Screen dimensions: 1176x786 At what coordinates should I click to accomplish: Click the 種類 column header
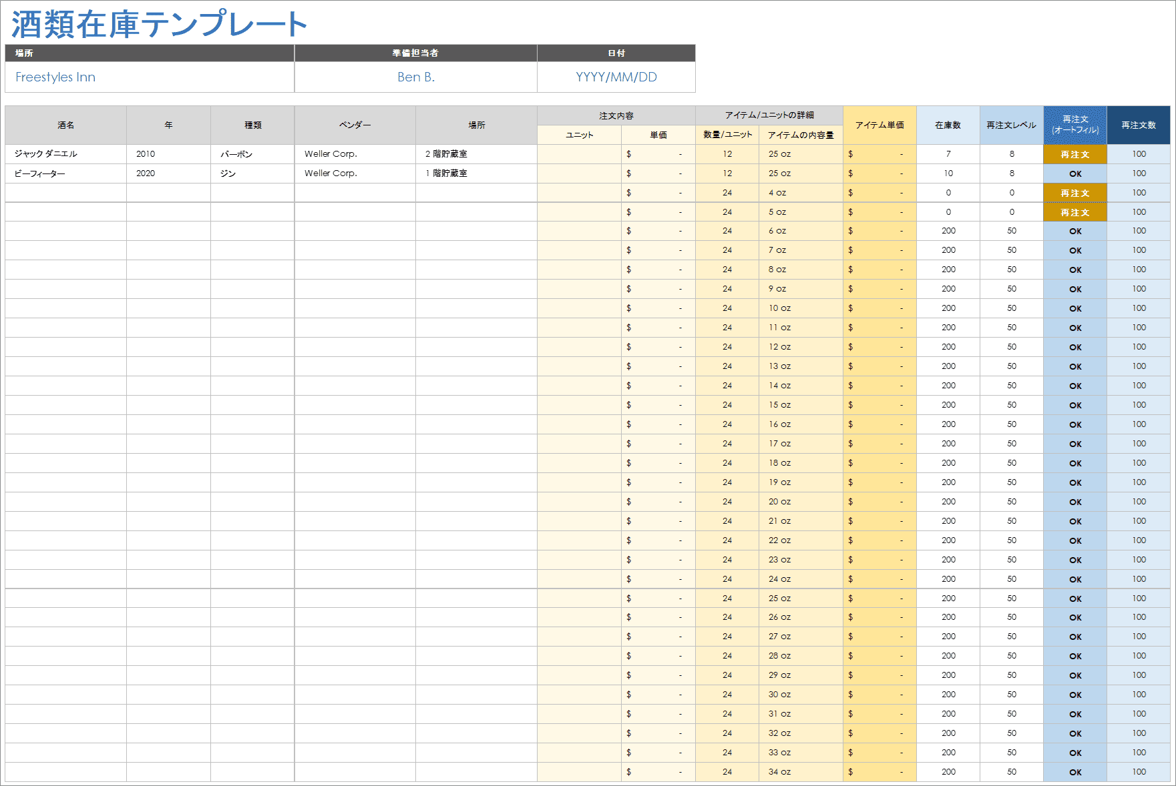(252, 125)
